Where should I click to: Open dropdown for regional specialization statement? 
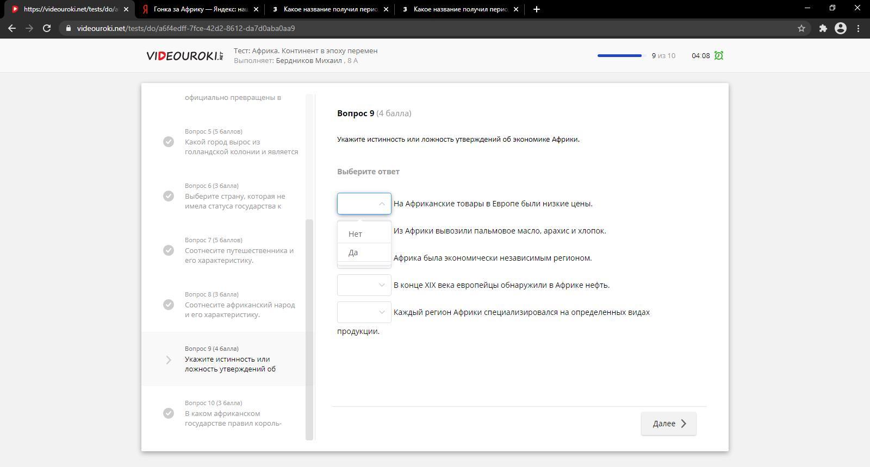[364, 312]
